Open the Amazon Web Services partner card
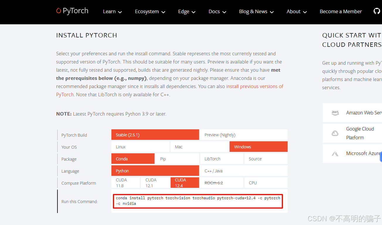 pos(352,113)
